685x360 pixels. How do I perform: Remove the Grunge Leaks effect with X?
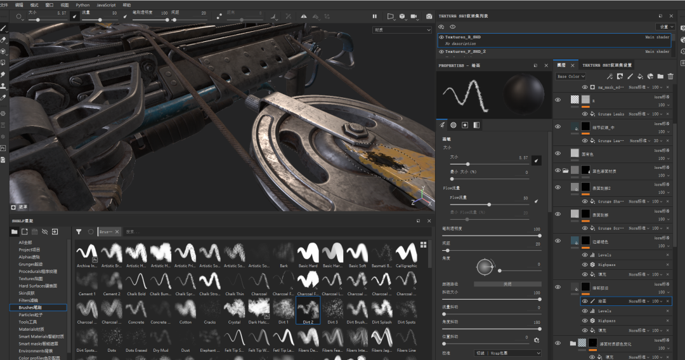667,114
